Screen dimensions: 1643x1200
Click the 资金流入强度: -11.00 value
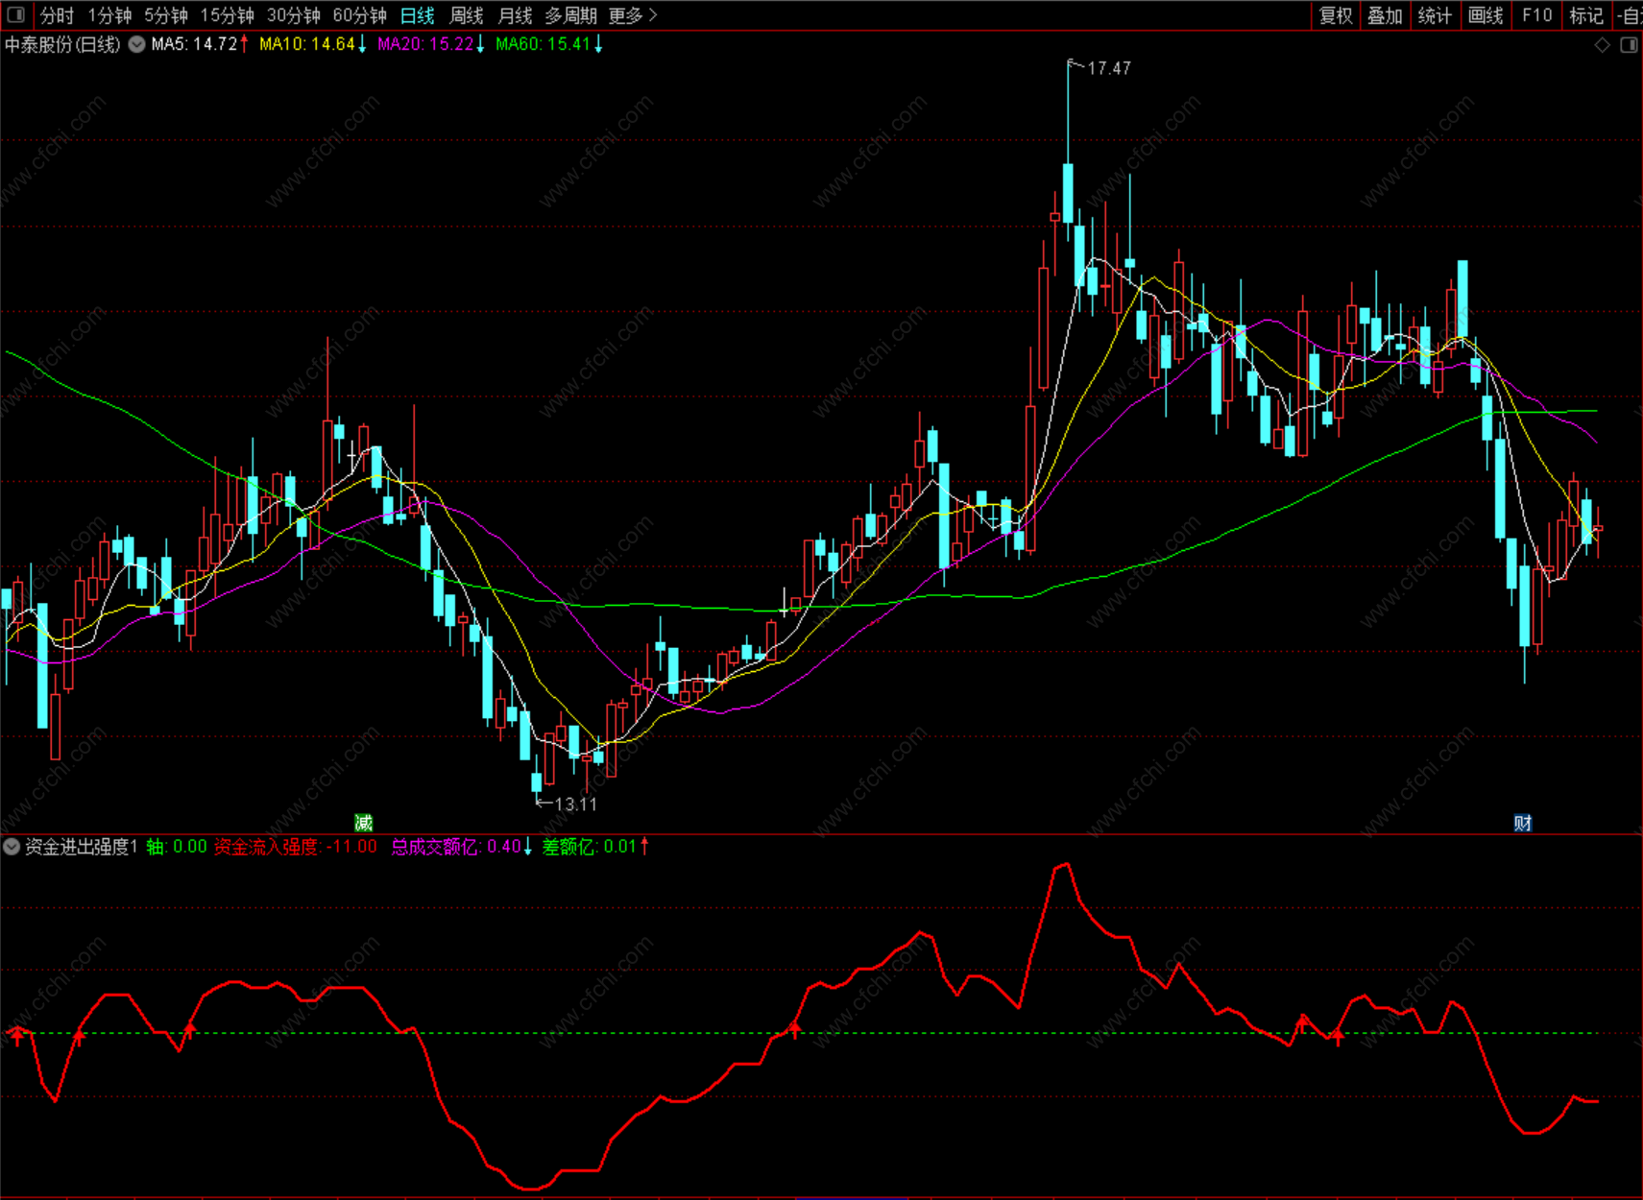click(x=296, y=847)
